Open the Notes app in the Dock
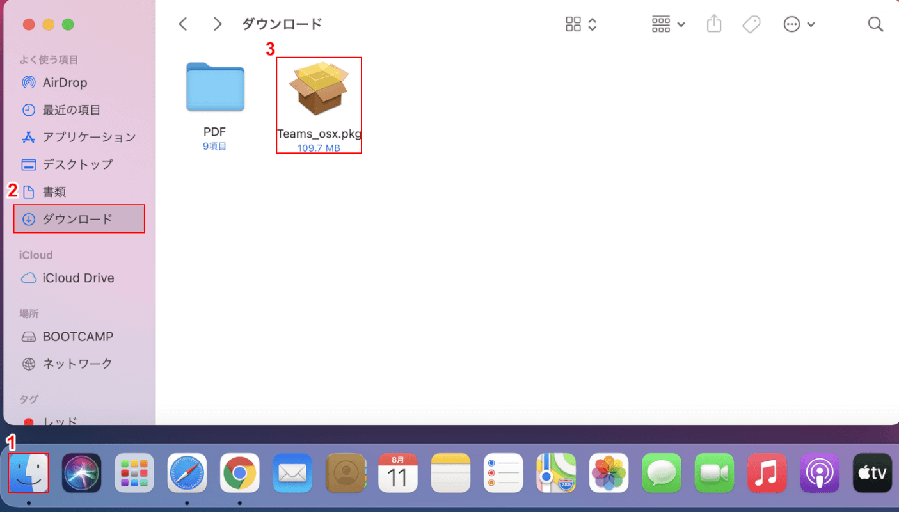This screenshot has height=512, width=899. click(x=451, y=473)
